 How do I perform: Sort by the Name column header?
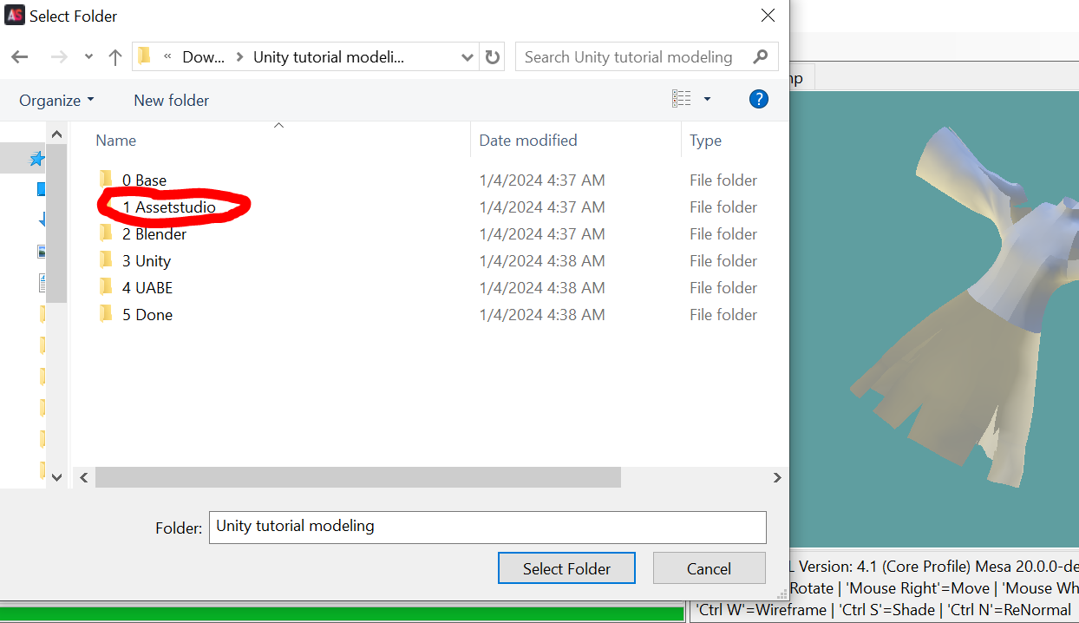[x=115, y=141]
